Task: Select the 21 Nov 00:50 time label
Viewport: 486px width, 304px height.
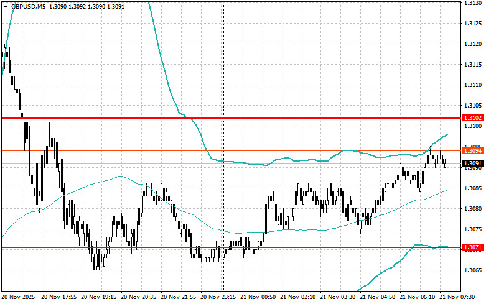Action: click(258, 297)
